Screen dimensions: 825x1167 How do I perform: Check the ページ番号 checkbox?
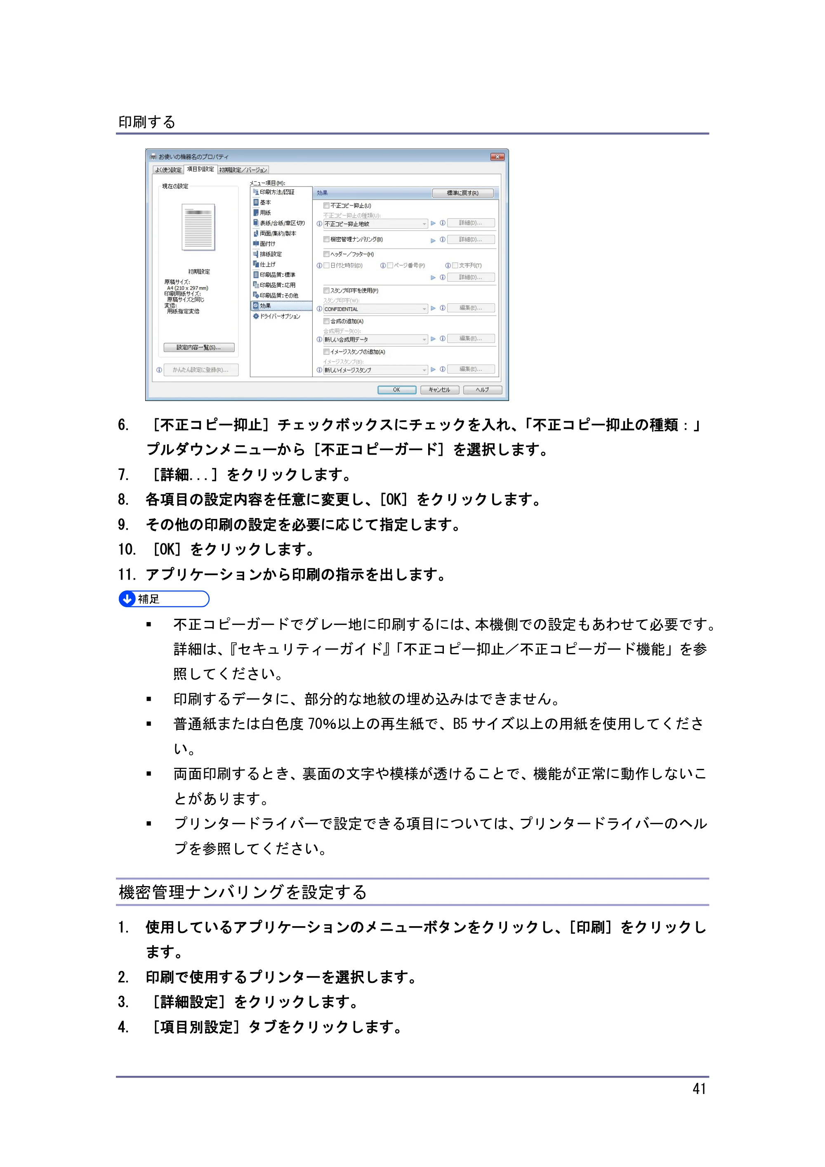(390, 265)
